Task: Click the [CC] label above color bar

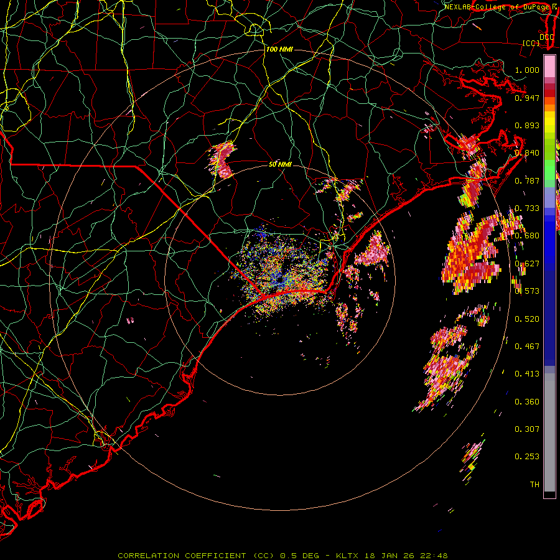Action: [x=531, y=43]
